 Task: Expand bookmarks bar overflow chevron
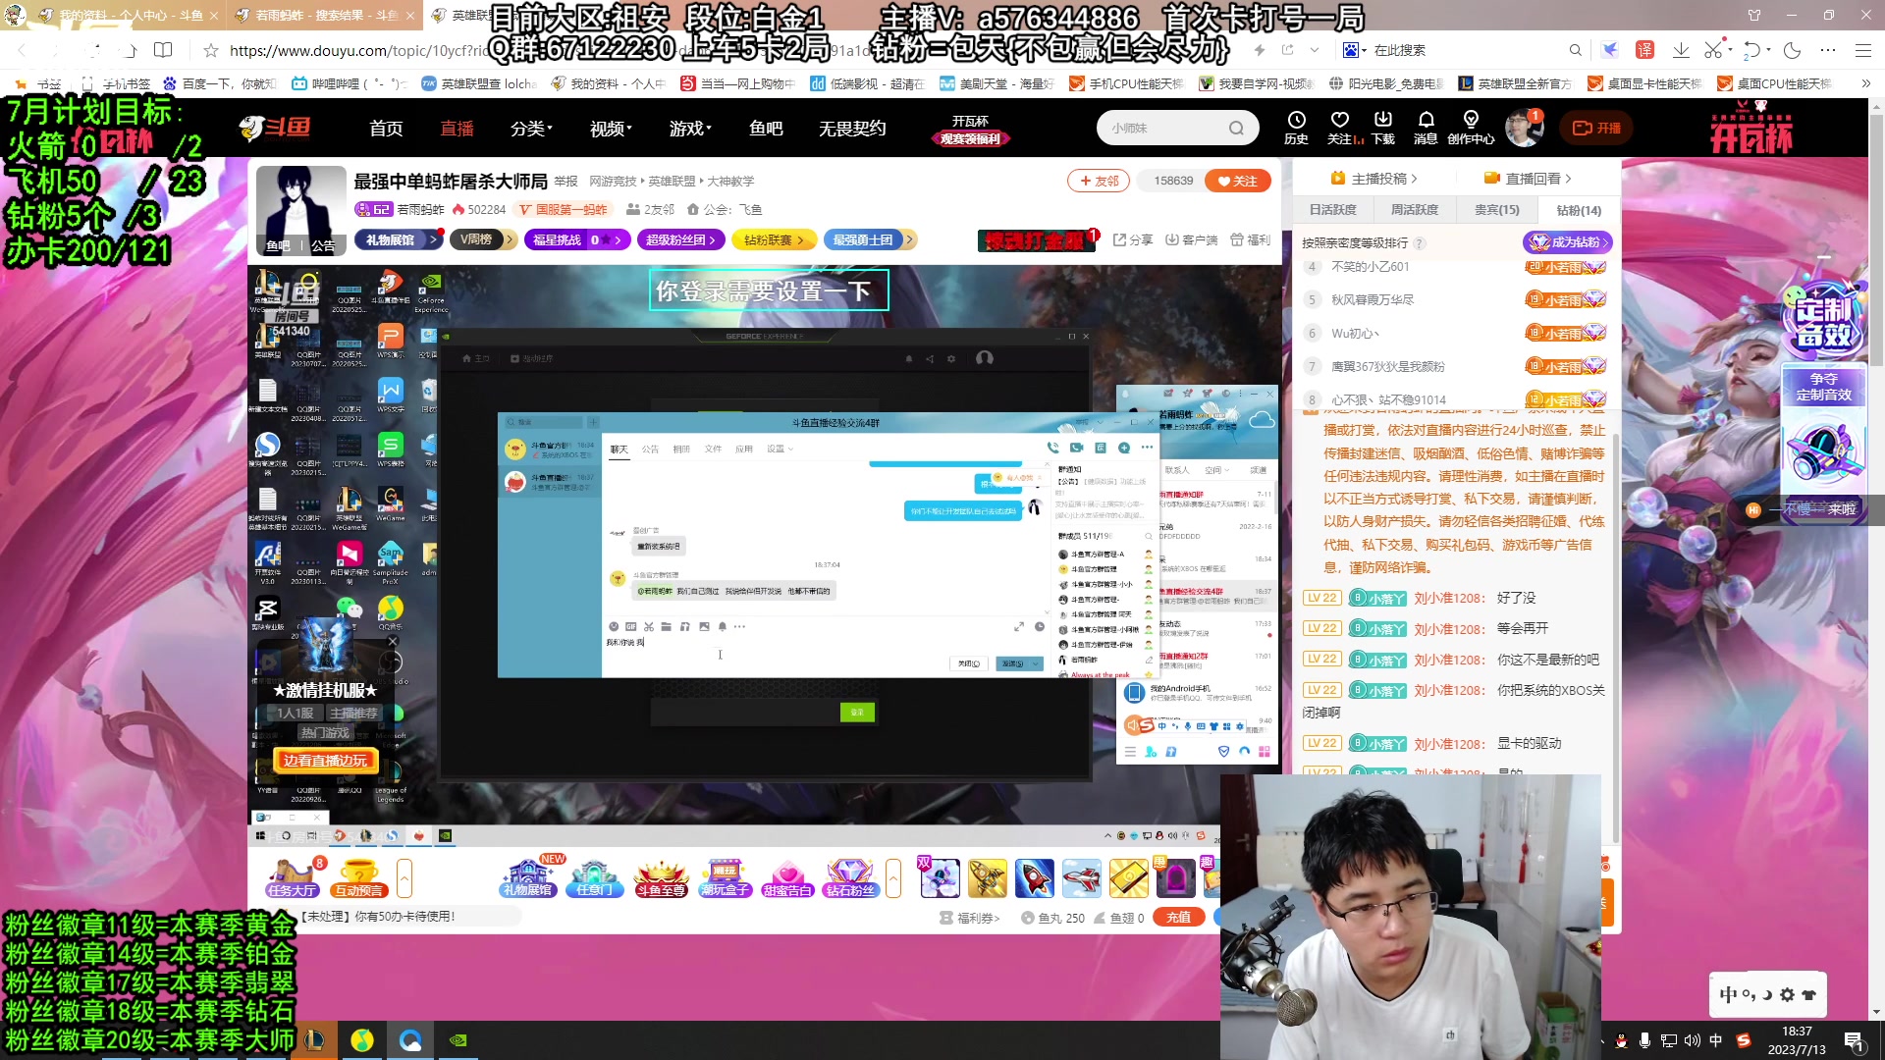(x=1865, y=83)
